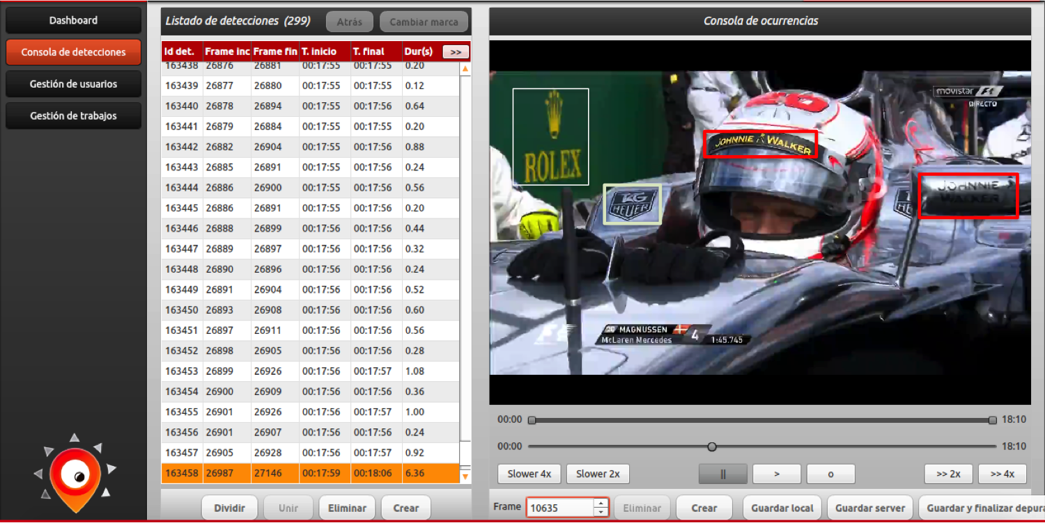Screen dimensions: 1045x523
Task: Click the Id det. column header
Action: pos(182,51)
